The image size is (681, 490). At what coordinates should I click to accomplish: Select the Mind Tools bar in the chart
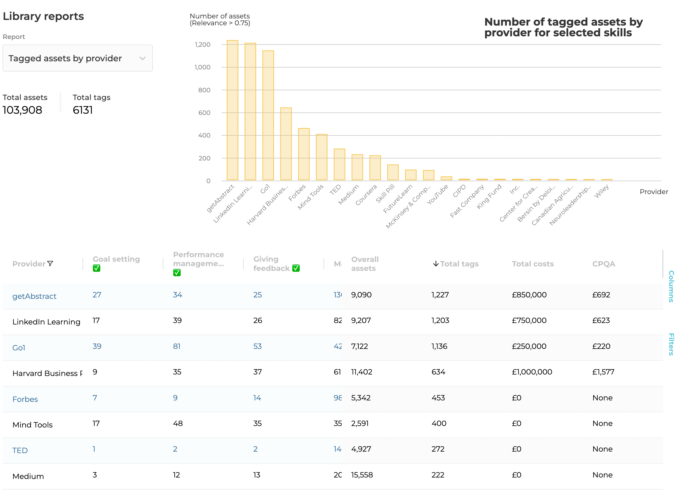pos(321,157)
